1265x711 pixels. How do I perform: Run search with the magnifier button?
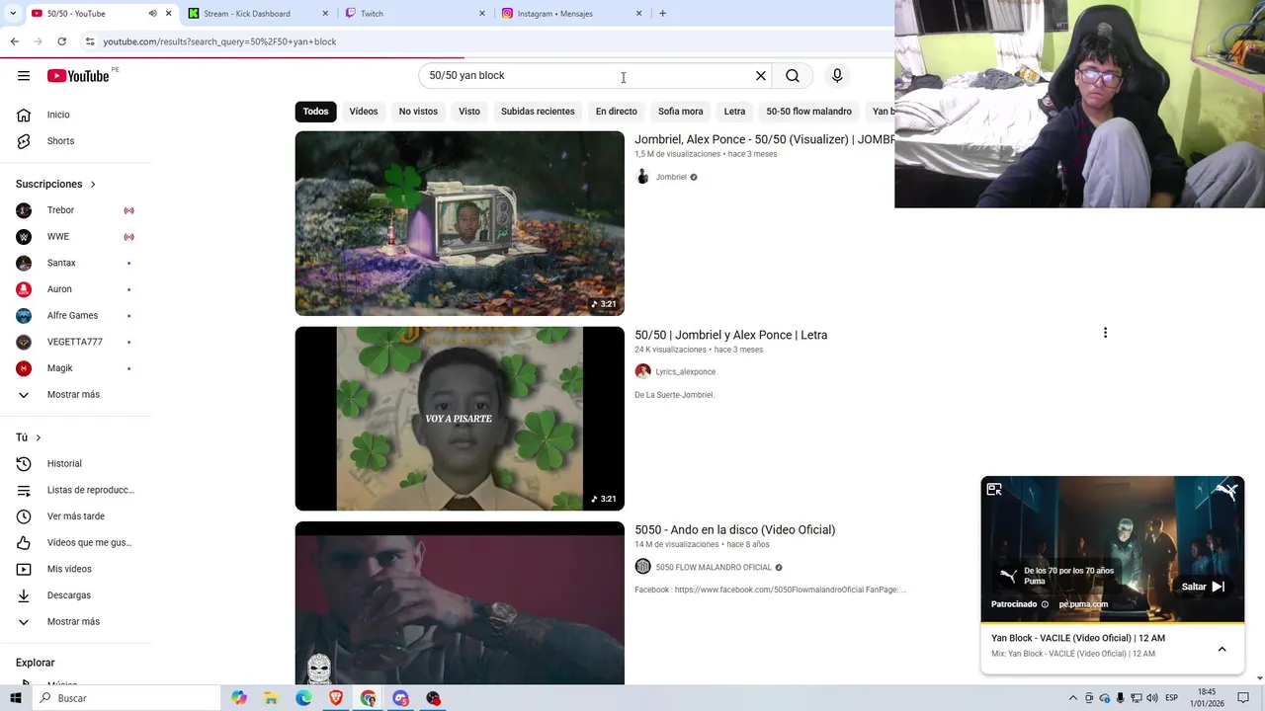tap(793, 76)
